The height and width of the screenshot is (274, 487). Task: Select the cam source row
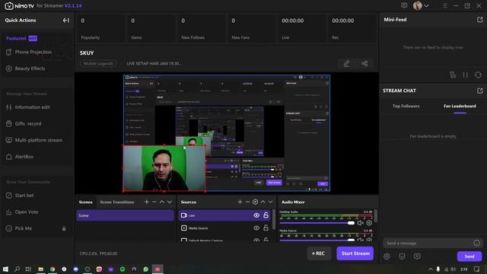tap(225, 215)
